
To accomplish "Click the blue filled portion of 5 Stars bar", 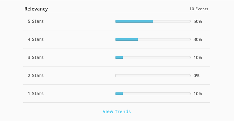I will [134, 21].
